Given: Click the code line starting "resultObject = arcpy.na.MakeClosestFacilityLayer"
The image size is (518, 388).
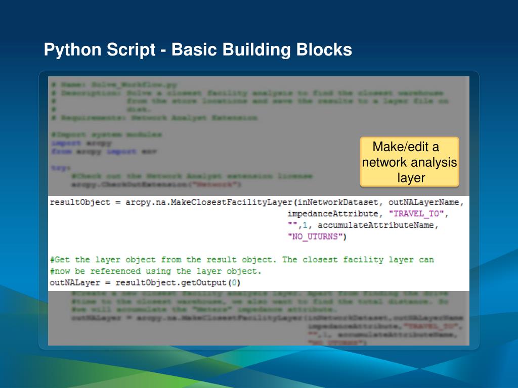Looking at the screenshot, I should coord(256,202).
